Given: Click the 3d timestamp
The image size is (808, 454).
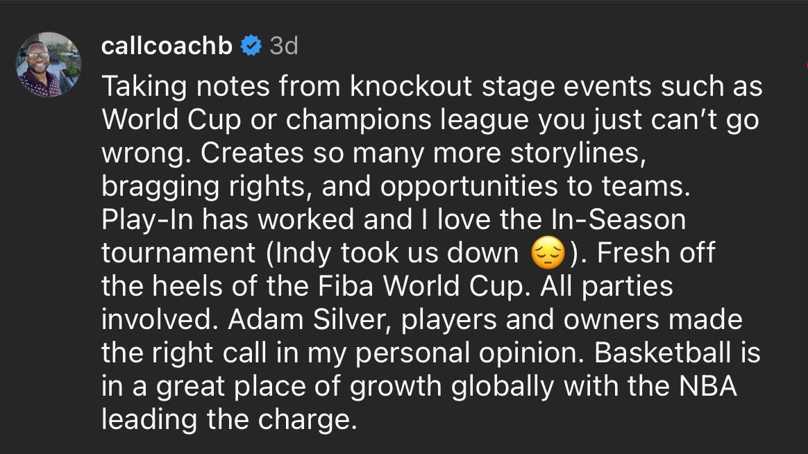Looking at the screenshot, I should (x=284, y=46).
